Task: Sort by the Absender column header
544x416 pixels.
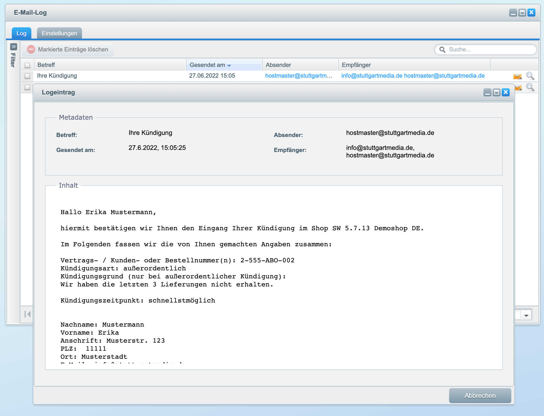Action: point(300,65)
